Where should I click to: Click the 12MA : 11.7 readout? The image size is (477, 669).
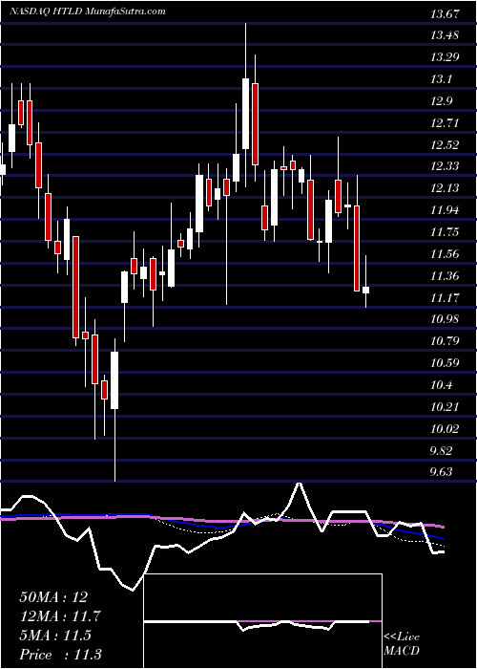tap(60, 616)
